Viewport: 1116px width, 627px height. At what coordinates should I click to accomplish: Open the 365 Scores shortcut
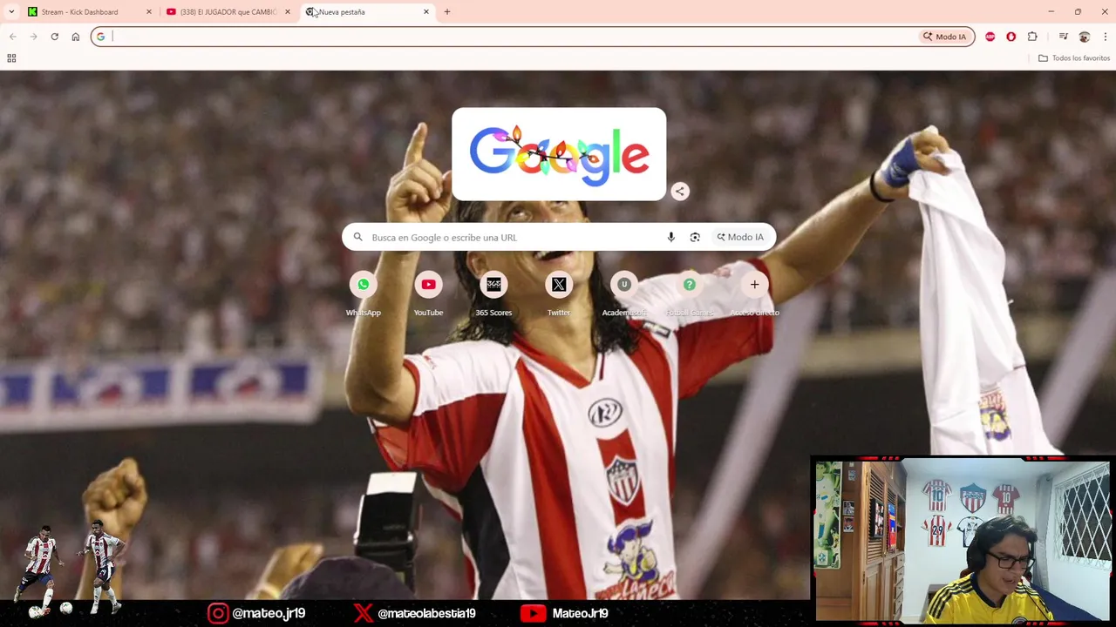pos(493,293)
